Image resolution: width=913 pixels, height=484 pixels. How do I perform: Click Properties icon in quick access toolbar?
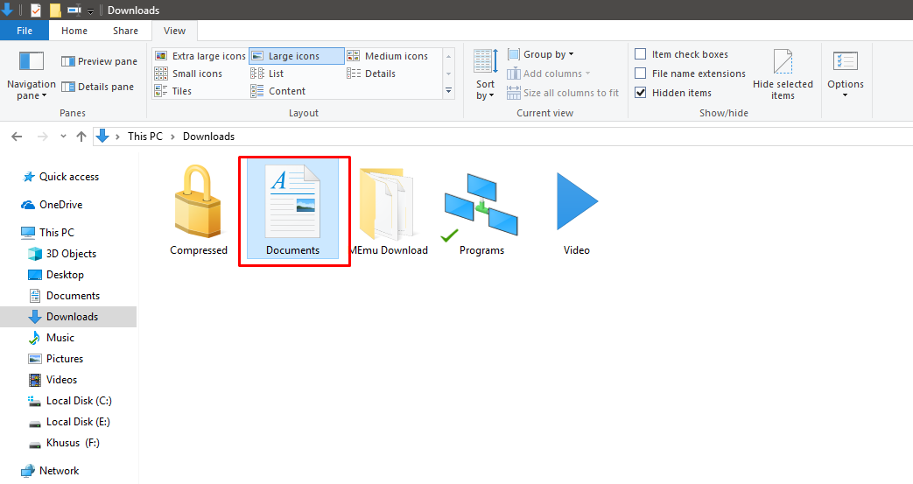pyautogui.click(x=36, y=10)
